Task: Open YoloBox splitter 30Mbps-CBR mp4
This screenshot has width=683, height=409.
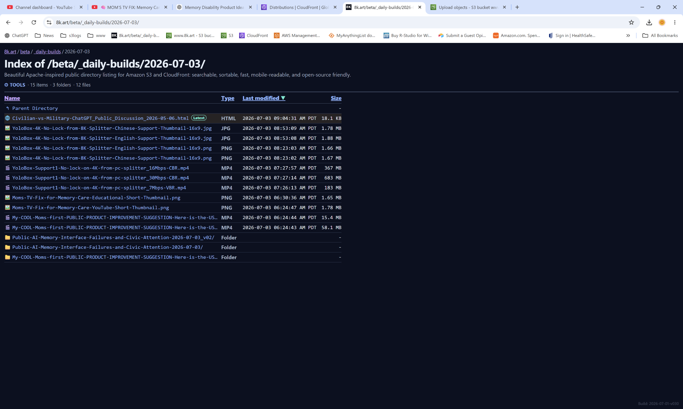Action: (101, 178)
